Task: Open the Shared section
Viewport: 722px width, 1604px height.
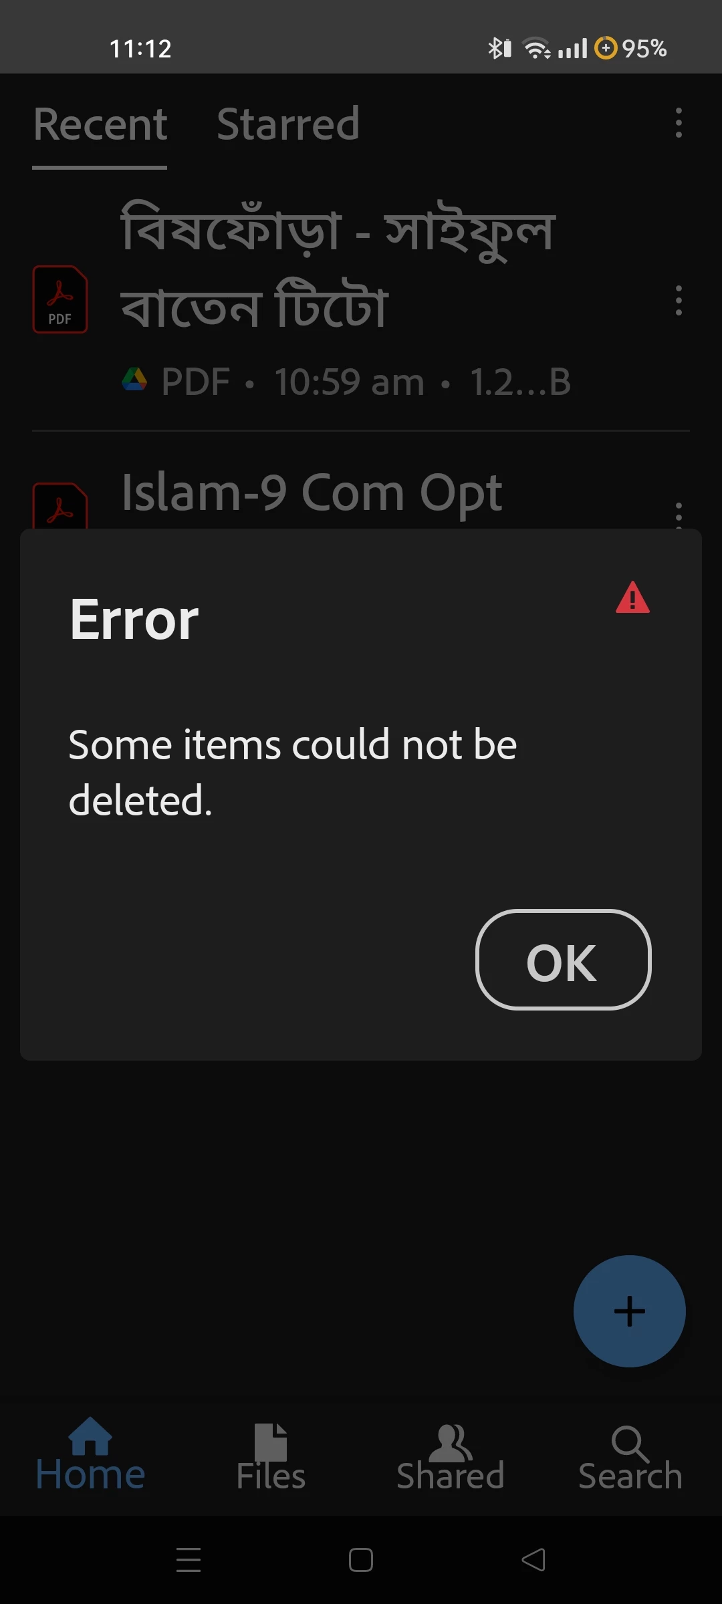Action: click(x=451, y=1457)
